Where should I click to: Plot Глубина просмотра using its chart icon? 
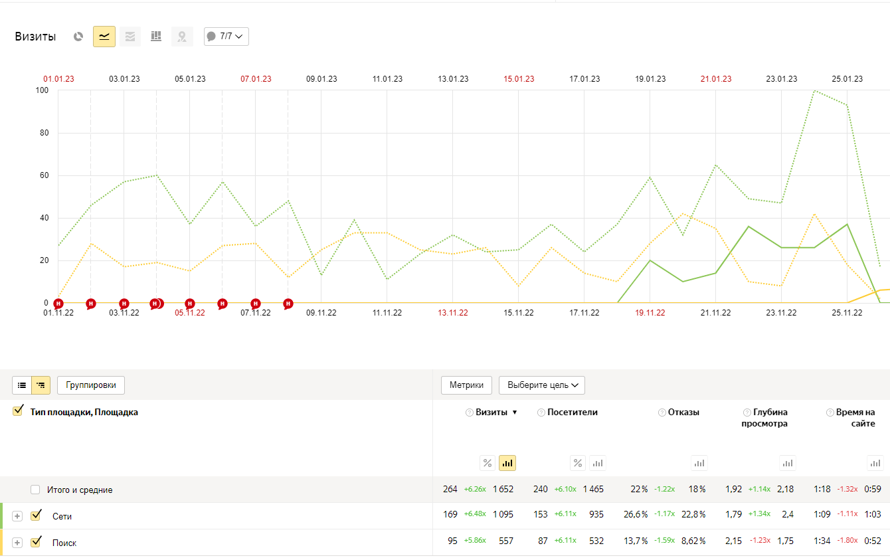[787, 463]
